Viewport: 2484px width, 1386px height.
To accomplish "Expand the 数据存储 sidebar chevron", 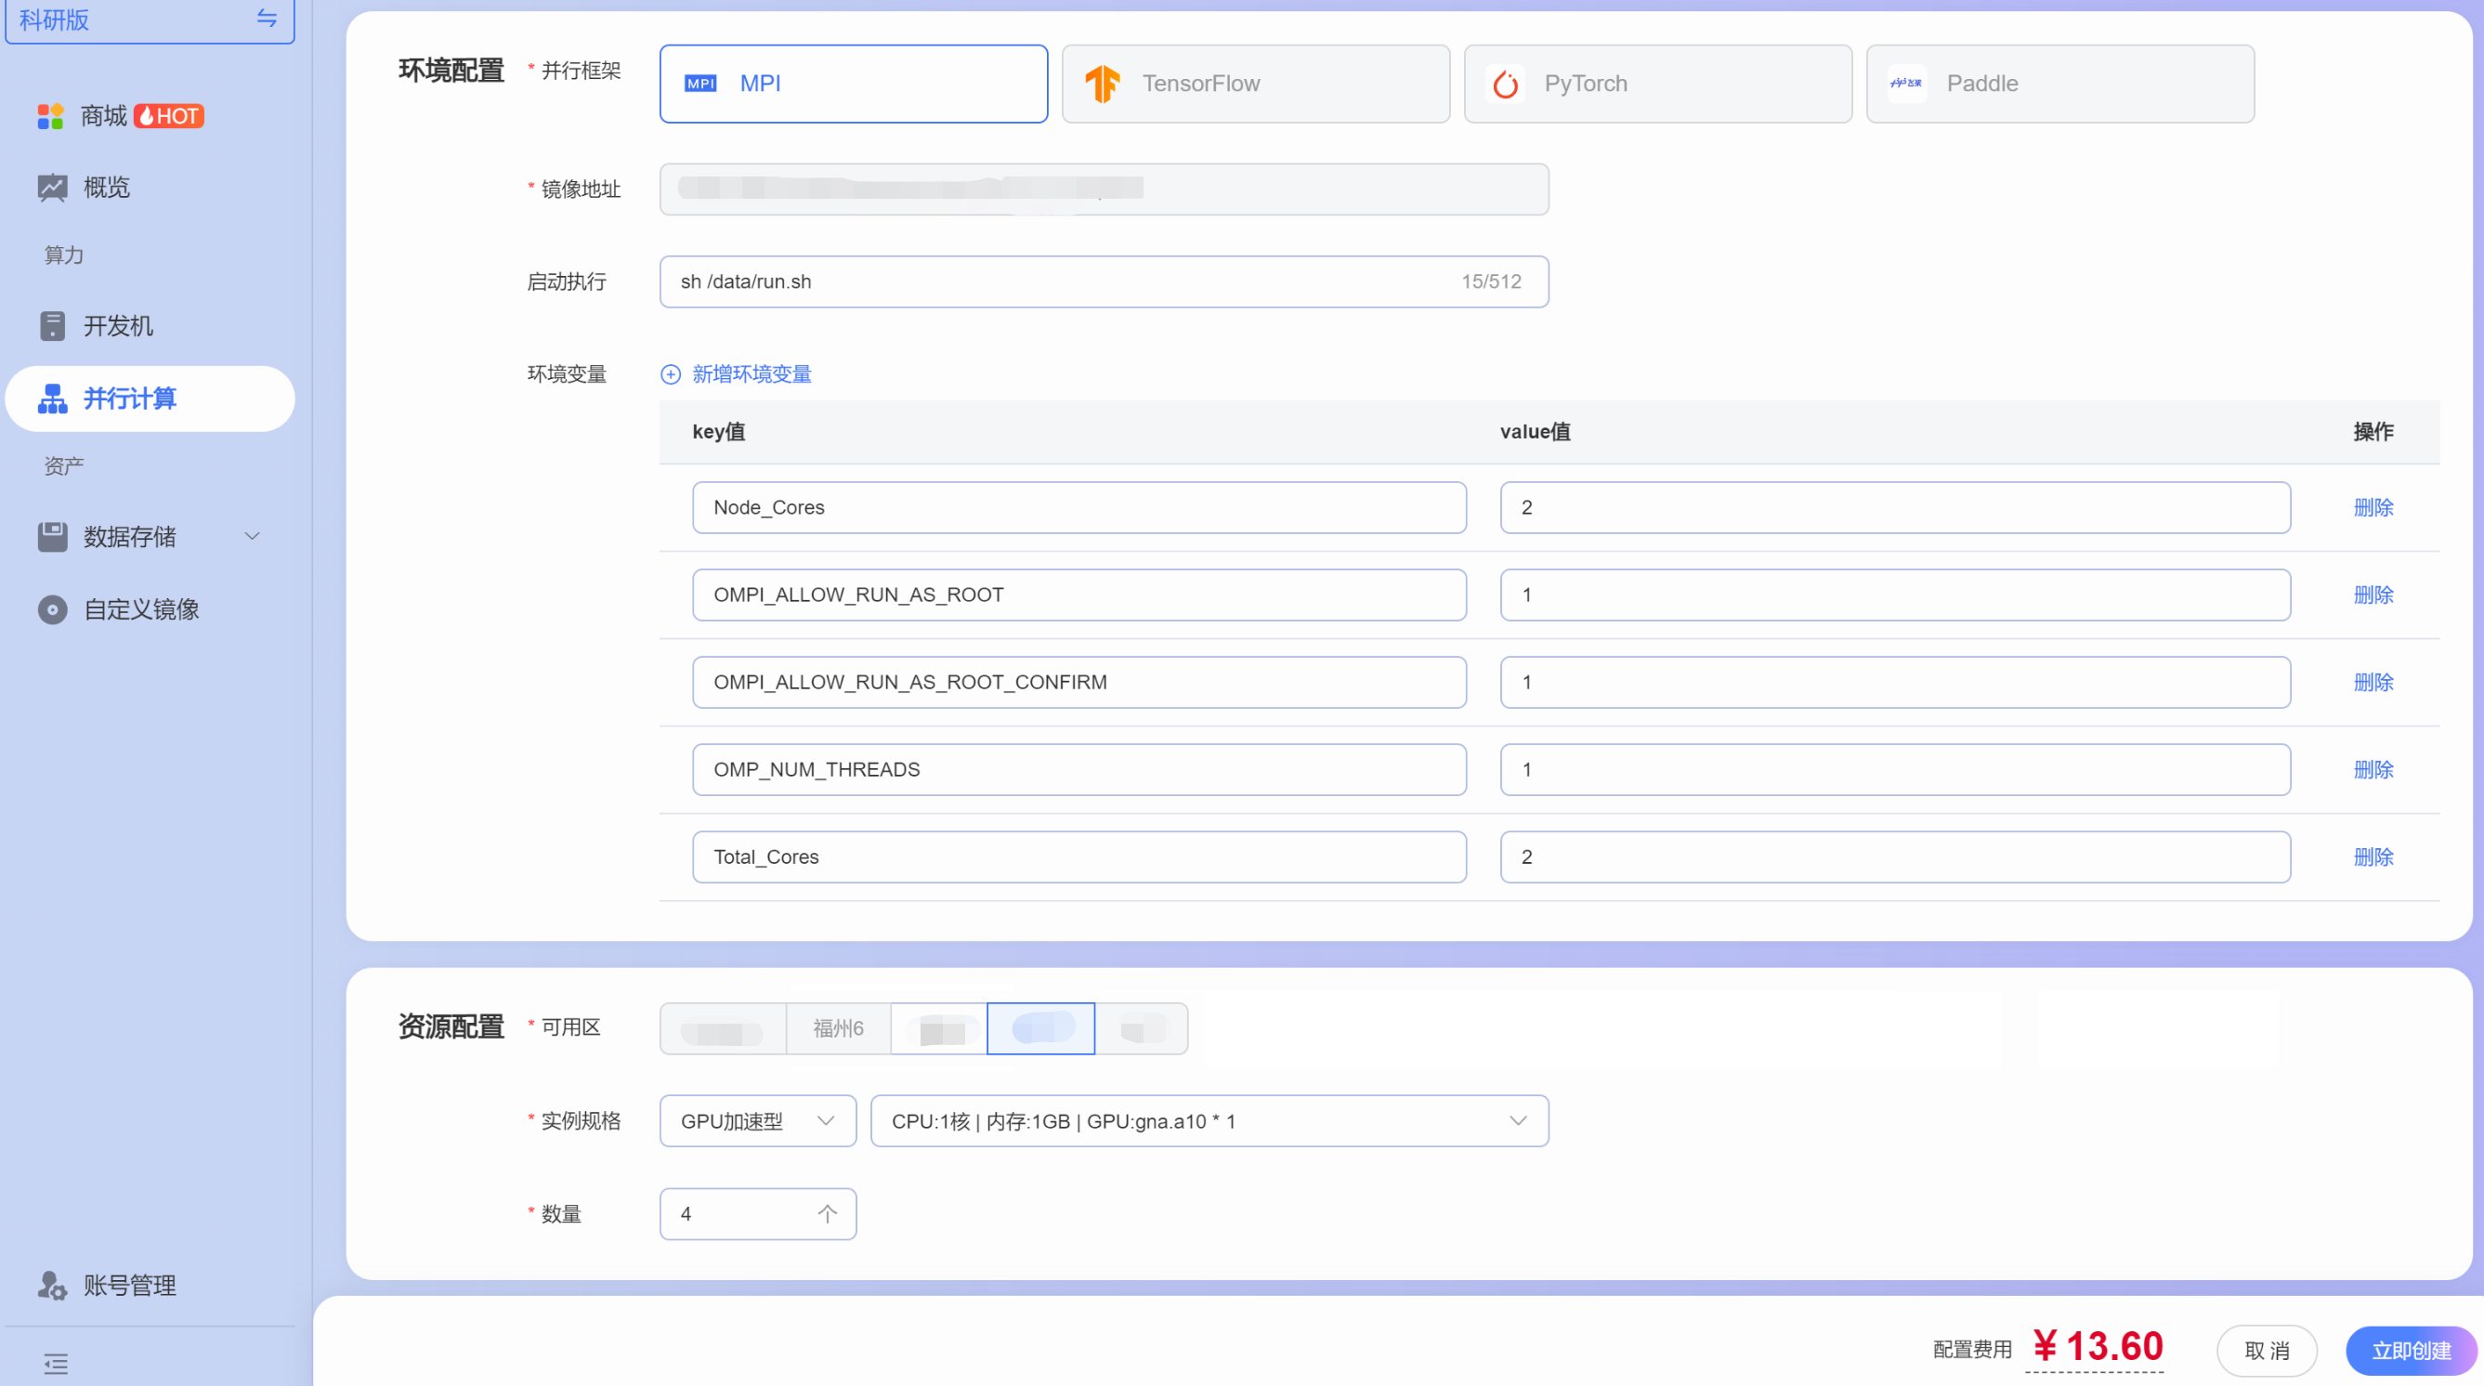I will point(253,536).
